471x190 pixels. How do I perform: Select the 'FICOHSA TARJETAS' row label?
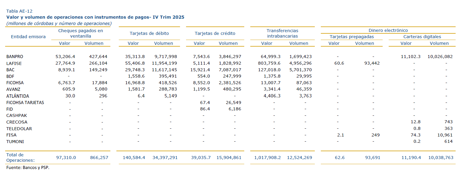click(25, 103)
